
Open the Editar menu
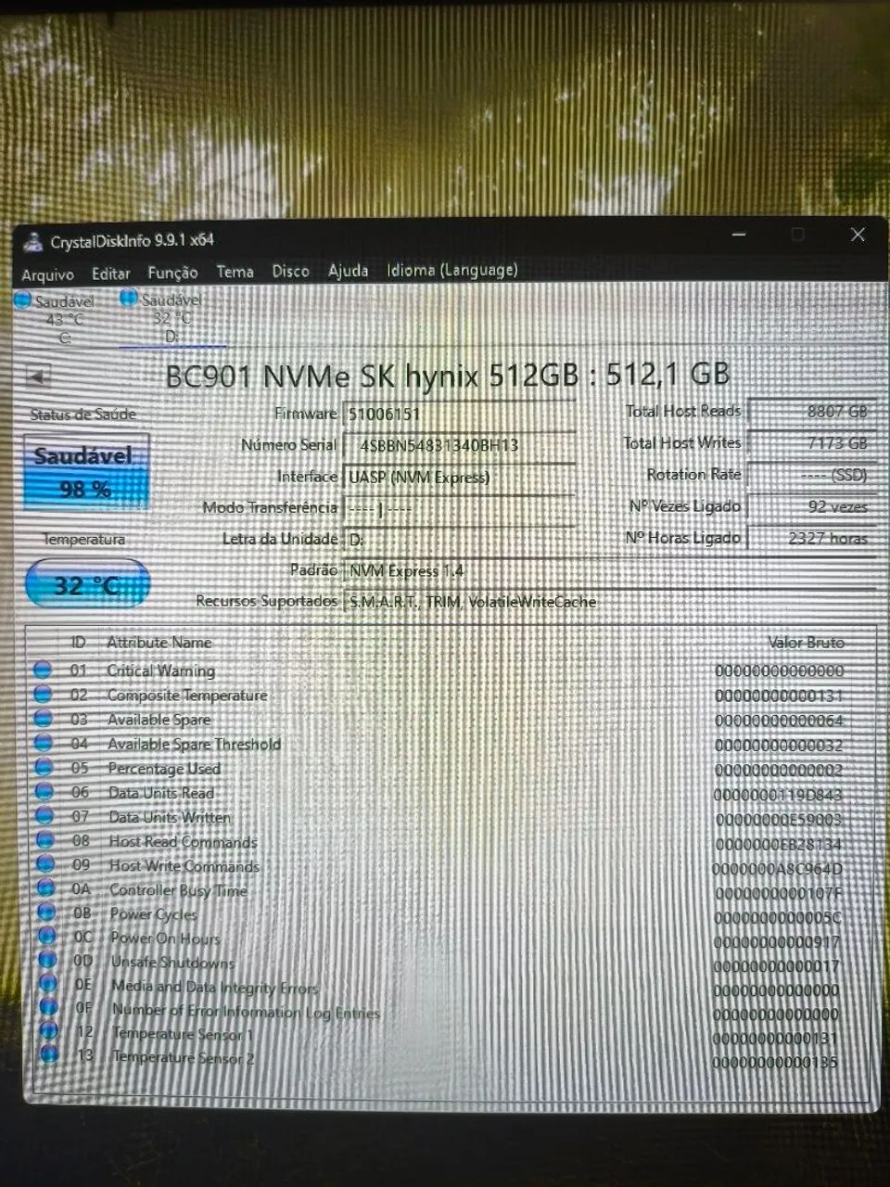click(110, 274)
